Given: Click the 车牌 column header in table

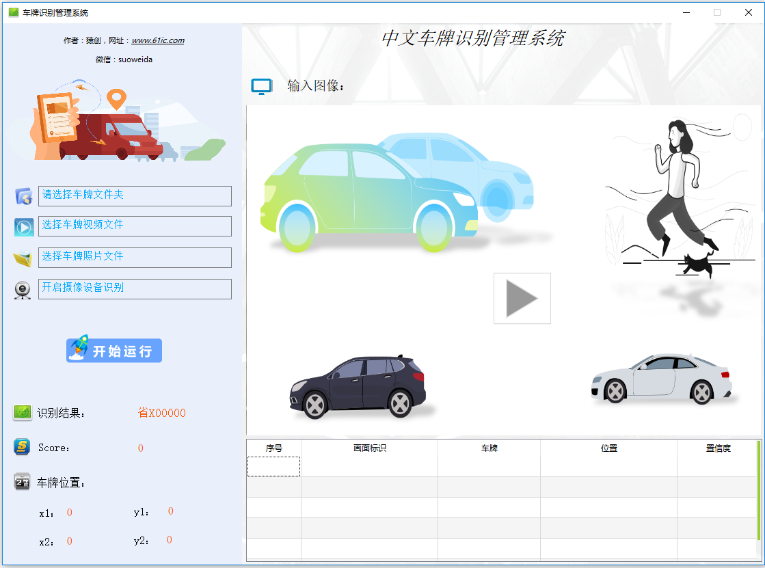Looking at the screenshot, I should coord(489,448).
